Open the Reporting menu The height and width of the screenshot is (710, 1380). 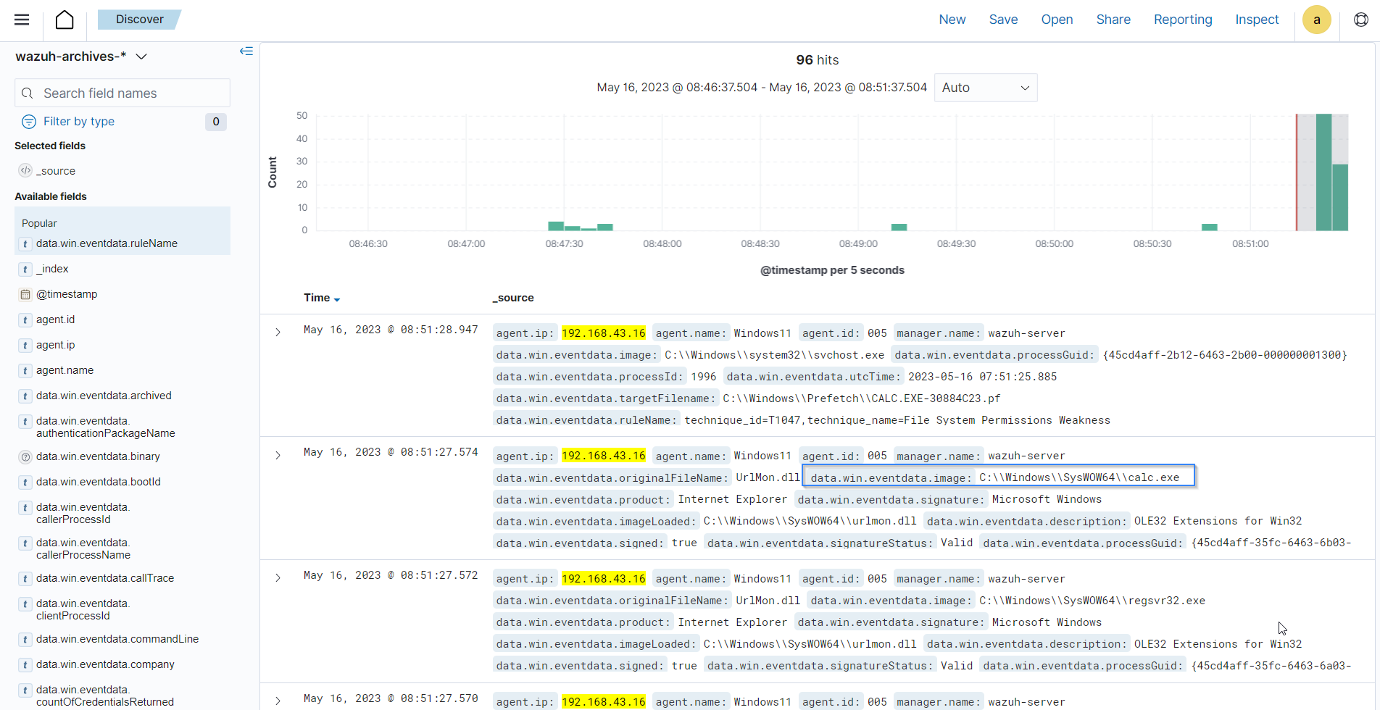[x=1182, y=20]
